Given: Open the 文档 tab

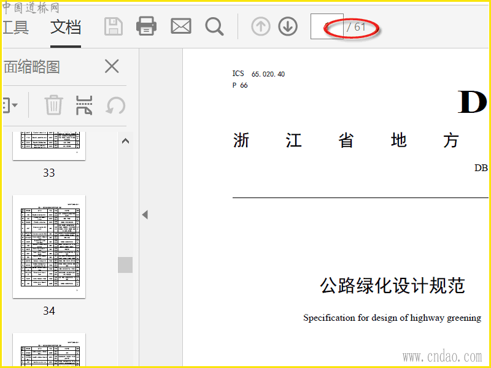Looking at the screenshot, I should (x=66, y=27).
